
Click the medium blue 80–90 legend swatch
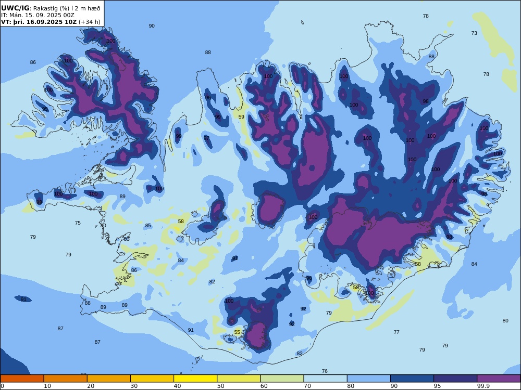pos(369,379)
